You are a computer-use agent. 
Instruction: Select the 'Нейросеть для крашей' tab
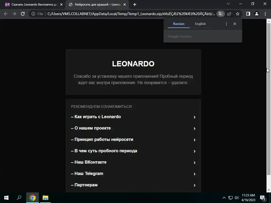97,5
